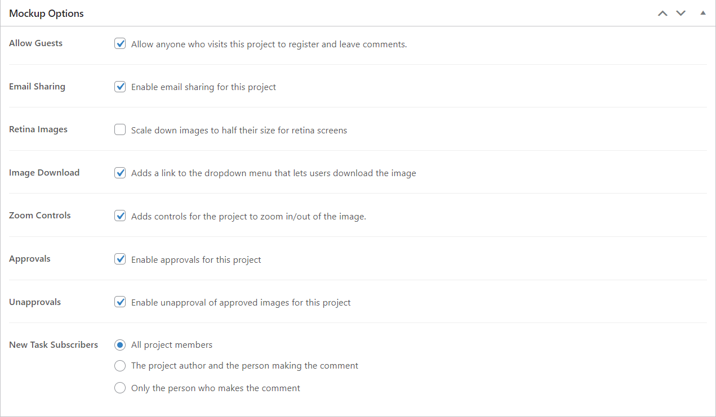The width and height of the screenshot is (716, 417).
Task: Select All project members radio option
Action: pos(120,344)
